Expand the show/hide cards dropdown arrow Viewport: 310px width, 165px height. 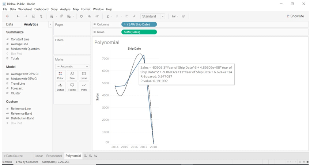click(178, 16)
